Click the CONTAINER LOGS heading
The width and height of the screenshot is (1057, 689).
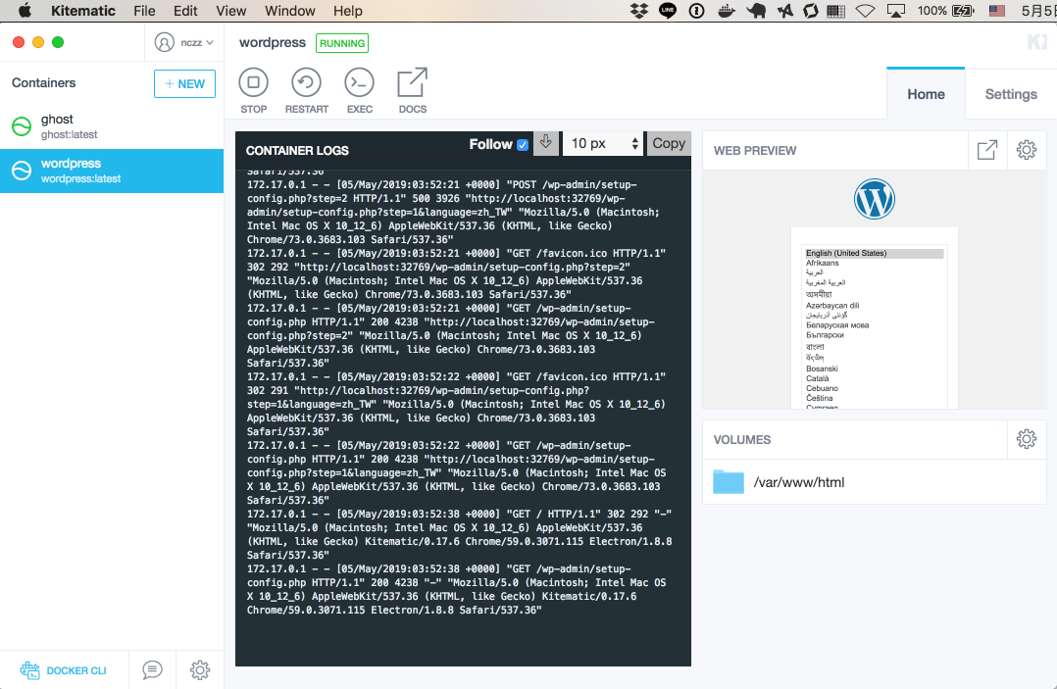coord(297,150)
